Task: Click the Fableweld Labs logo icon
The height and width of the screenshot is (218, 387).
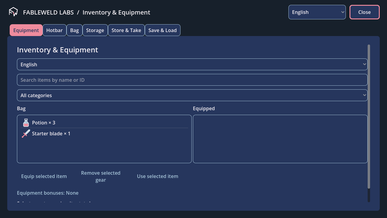Action: [x=13, y=12]
